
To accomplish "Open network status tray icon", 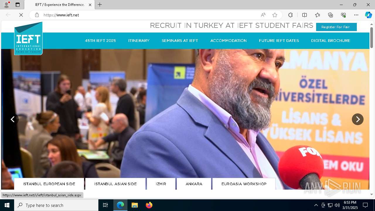I will tap(330, 205).
